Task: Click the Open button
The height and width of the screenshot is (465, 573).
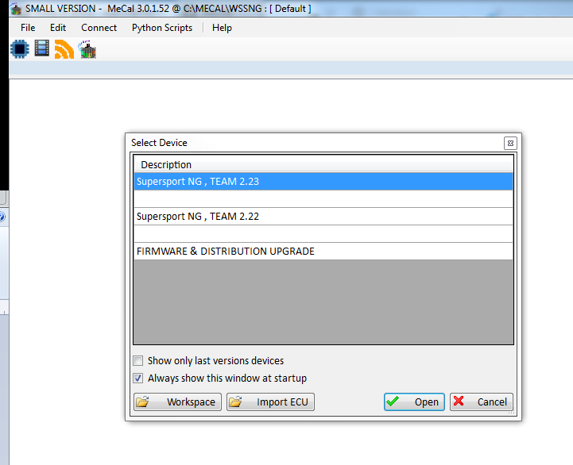Action: (414, 402)
